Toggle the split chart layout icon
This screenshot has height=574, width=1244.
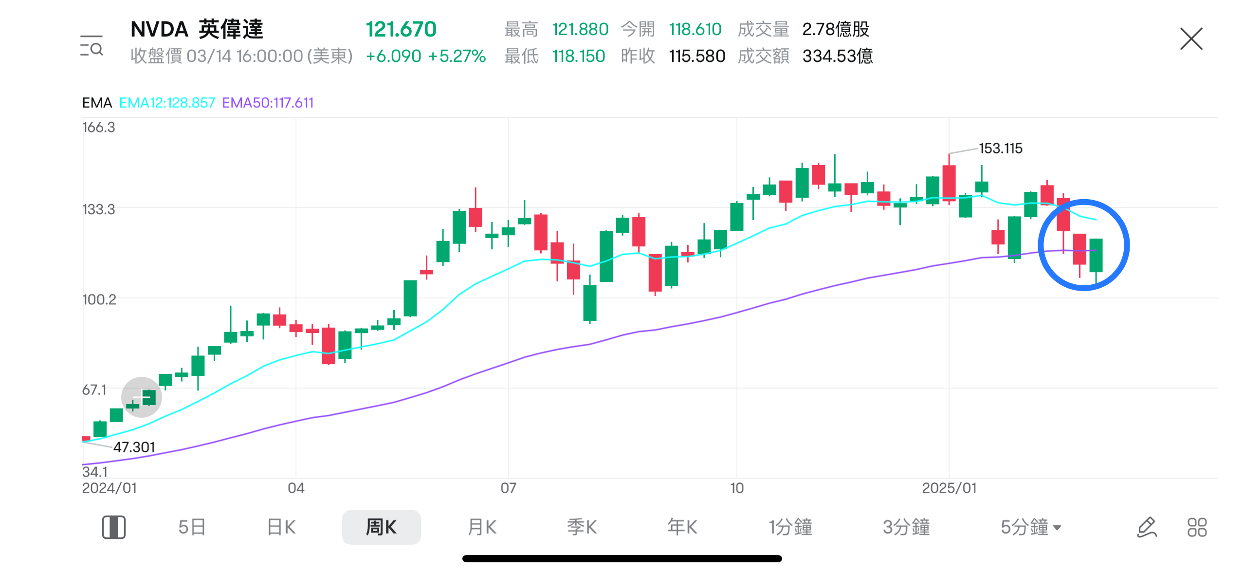click(114, 527)
